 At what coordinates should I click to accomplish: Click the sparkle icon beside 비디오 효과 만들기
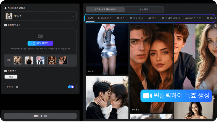tap(6, 8)
